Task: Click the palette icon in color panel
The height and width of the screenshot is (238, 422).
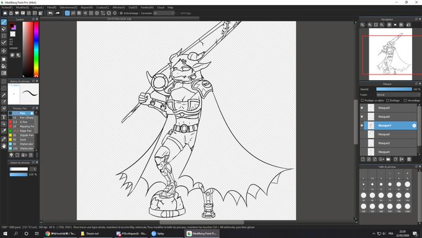Action: coord(12,55)
